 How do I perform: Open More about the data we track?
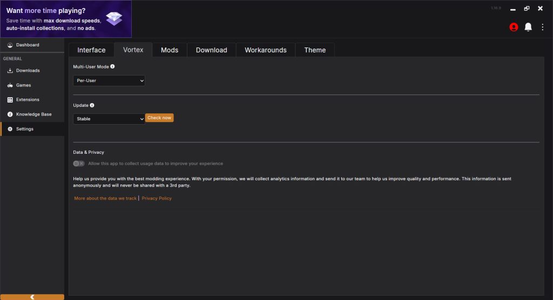click(105, 199)
